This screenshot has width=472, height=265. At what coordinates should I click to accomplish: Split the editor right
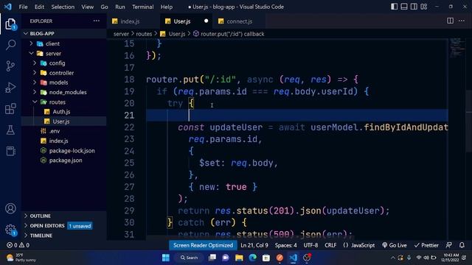click(x=450, y=21)
